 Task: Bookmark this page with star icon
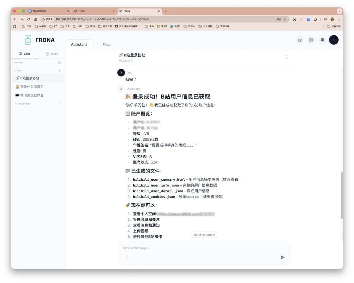click(285, 19)
